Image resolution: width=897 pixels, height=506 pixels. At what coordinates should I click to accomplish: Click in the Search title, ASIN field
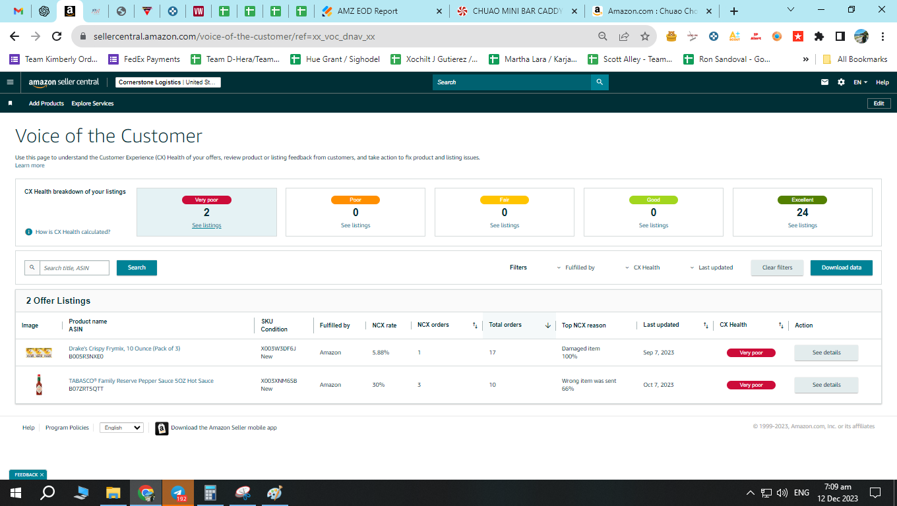tap(74, 267)
